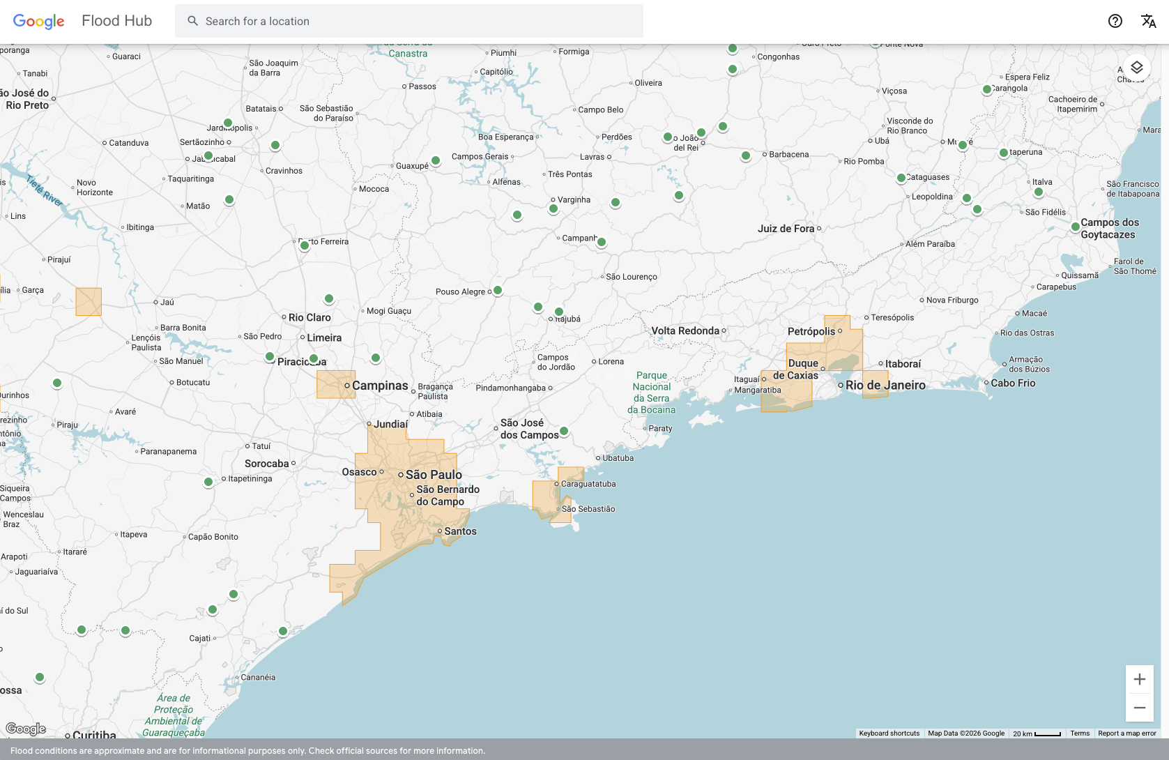Open Keyboard shortcuts
The width and height of the screenshot is (1169, 760).
(889, 734)
